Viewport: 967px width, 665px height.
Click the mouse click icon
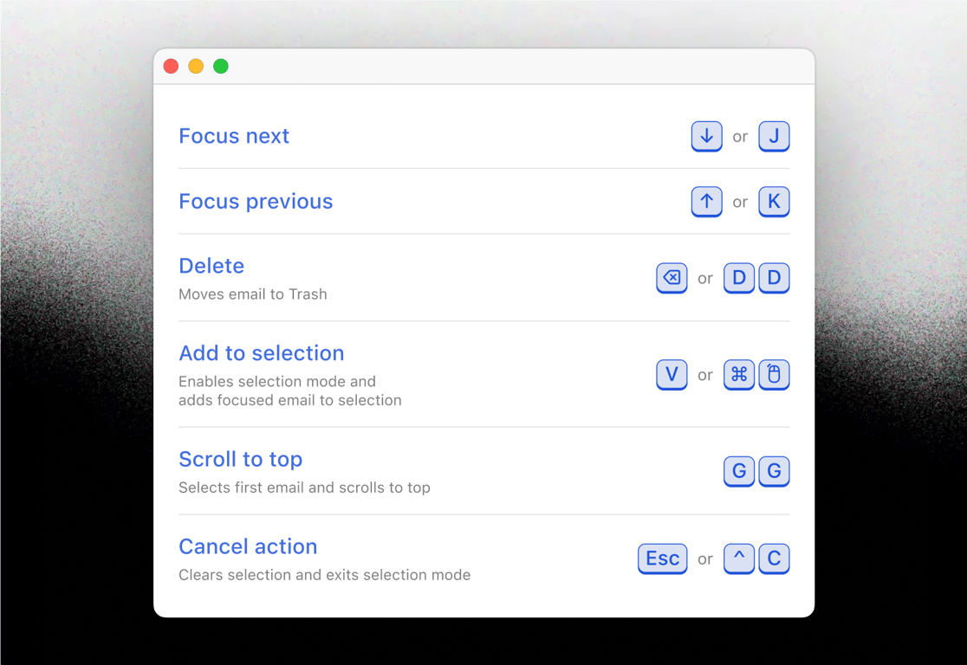774,374
